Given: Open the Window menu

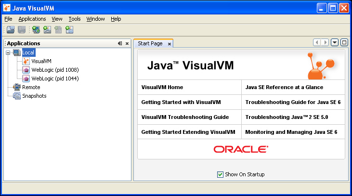Looking at the screenshot, I should point(96,19).
